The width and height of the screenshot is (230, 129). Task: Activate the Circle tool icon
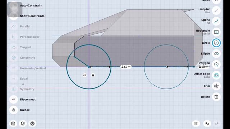216,43
